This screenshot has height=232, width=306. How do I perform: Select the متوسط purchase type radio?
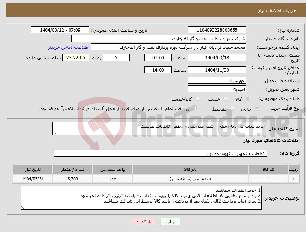point(233,108)
